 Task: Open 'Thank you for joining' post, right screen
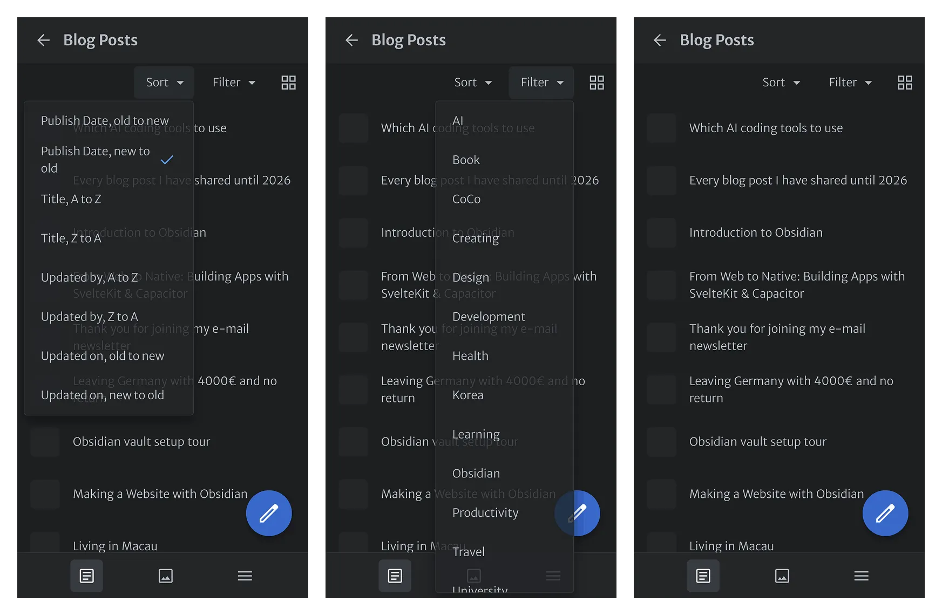(777, 337)
